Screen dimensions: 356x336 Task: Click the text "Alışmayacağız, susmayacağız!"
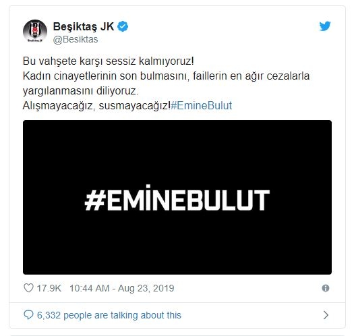[x=96, y=106]
